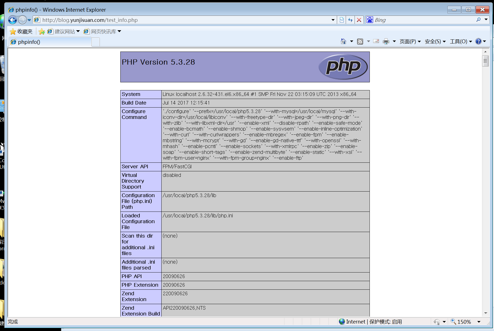Expand the address bar URL history dropdown
This screenshot has width=494, height=331.
tap(333, 20)
